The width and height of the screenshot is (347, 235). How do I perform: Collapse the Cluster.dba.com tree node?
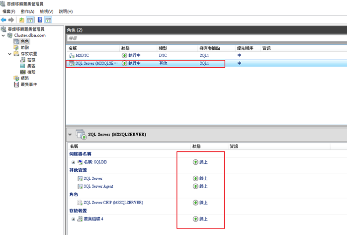coord(3,35)
